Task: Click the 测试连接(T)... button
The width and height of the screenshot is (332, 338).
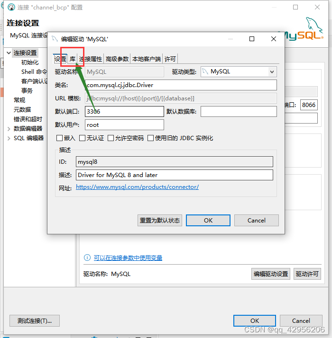Action: (x=35, y=321)
